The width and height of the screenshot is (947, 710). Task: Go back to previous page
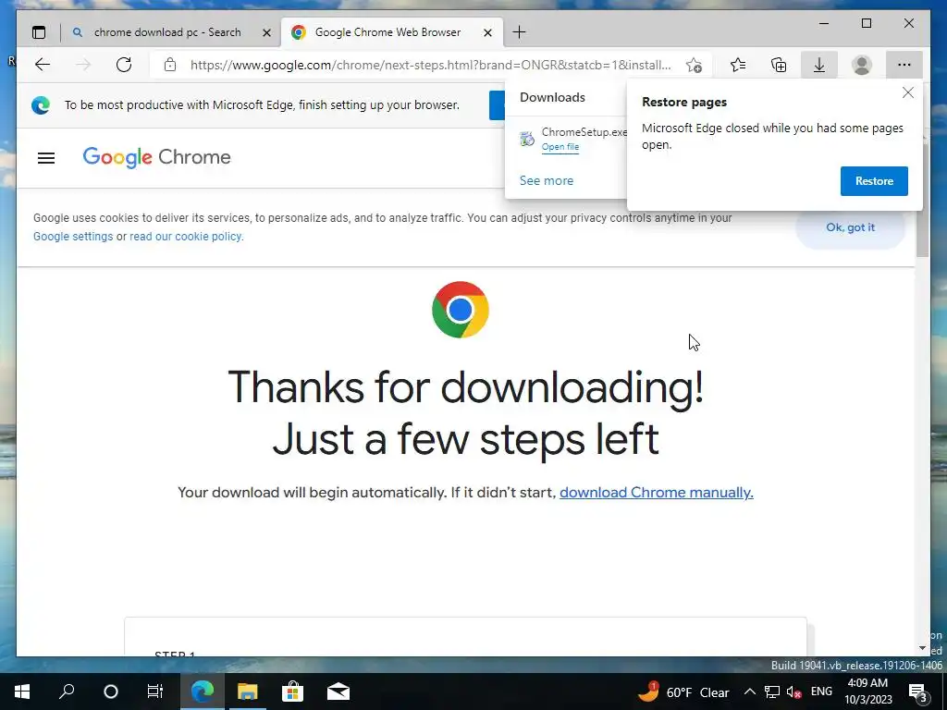(x=43, y=65)
